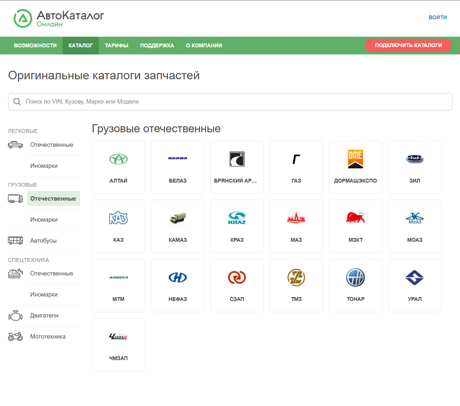This screenshot has height=406, width=460.
Task: Click the АЛТАЙ label text
Action: (x=119, y=181)
